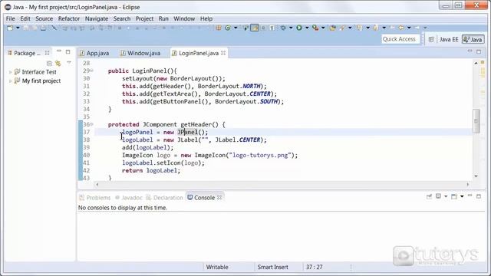Expand the Interface Test project
The height and width of the screenshot is (276, 491).
pyautogui.click(x=10, y=72)
